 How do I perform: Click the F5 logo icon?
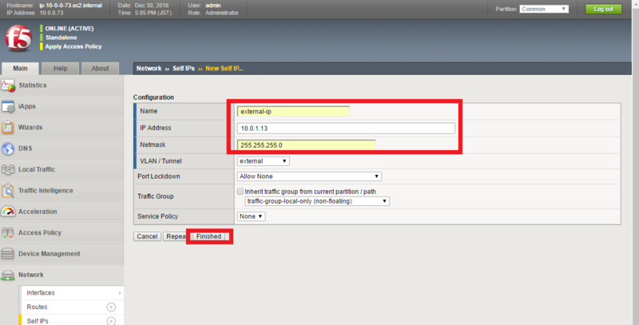[18, 38]
